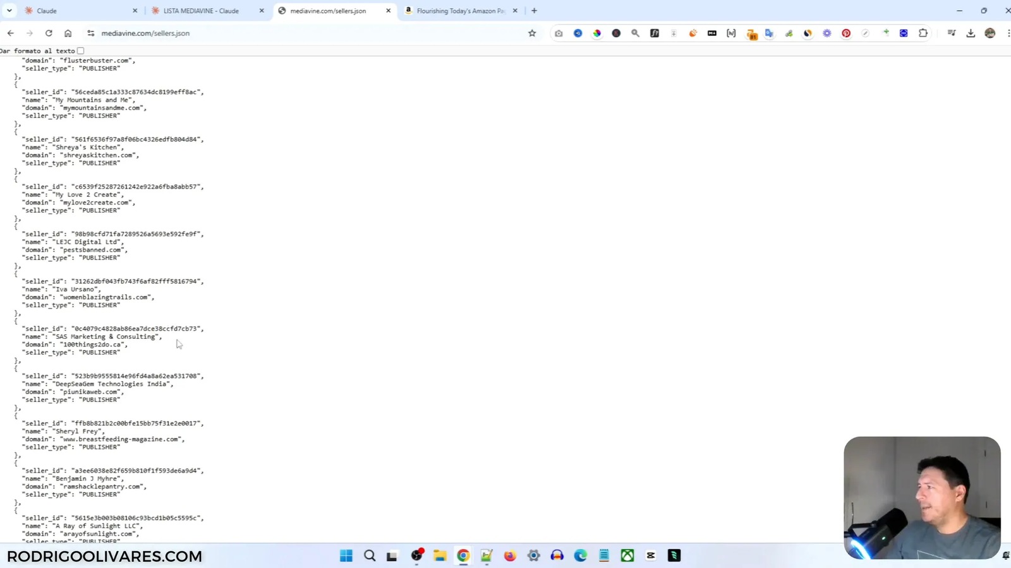Open the Extensions puzzle piece menu
The image size is (1011, 568).
tap(923, 33)
